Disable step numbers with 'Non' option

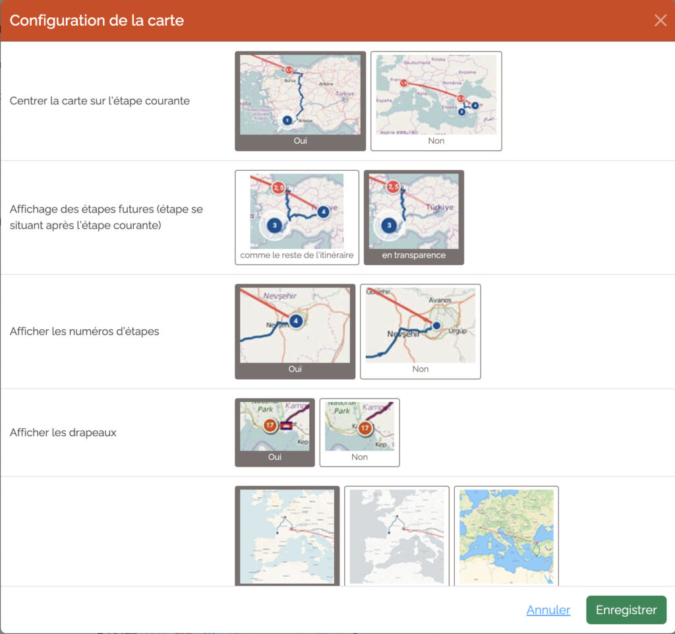click(x=420, y=331)
